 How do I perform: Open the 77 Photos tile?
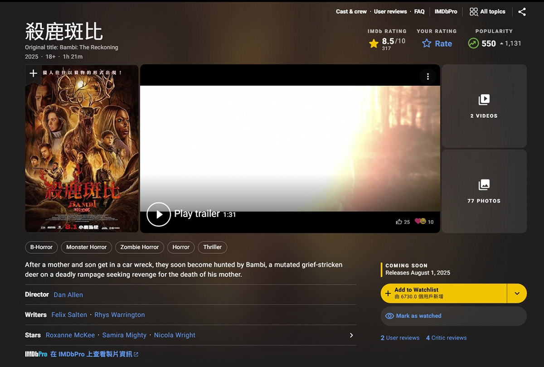(484, 191)
